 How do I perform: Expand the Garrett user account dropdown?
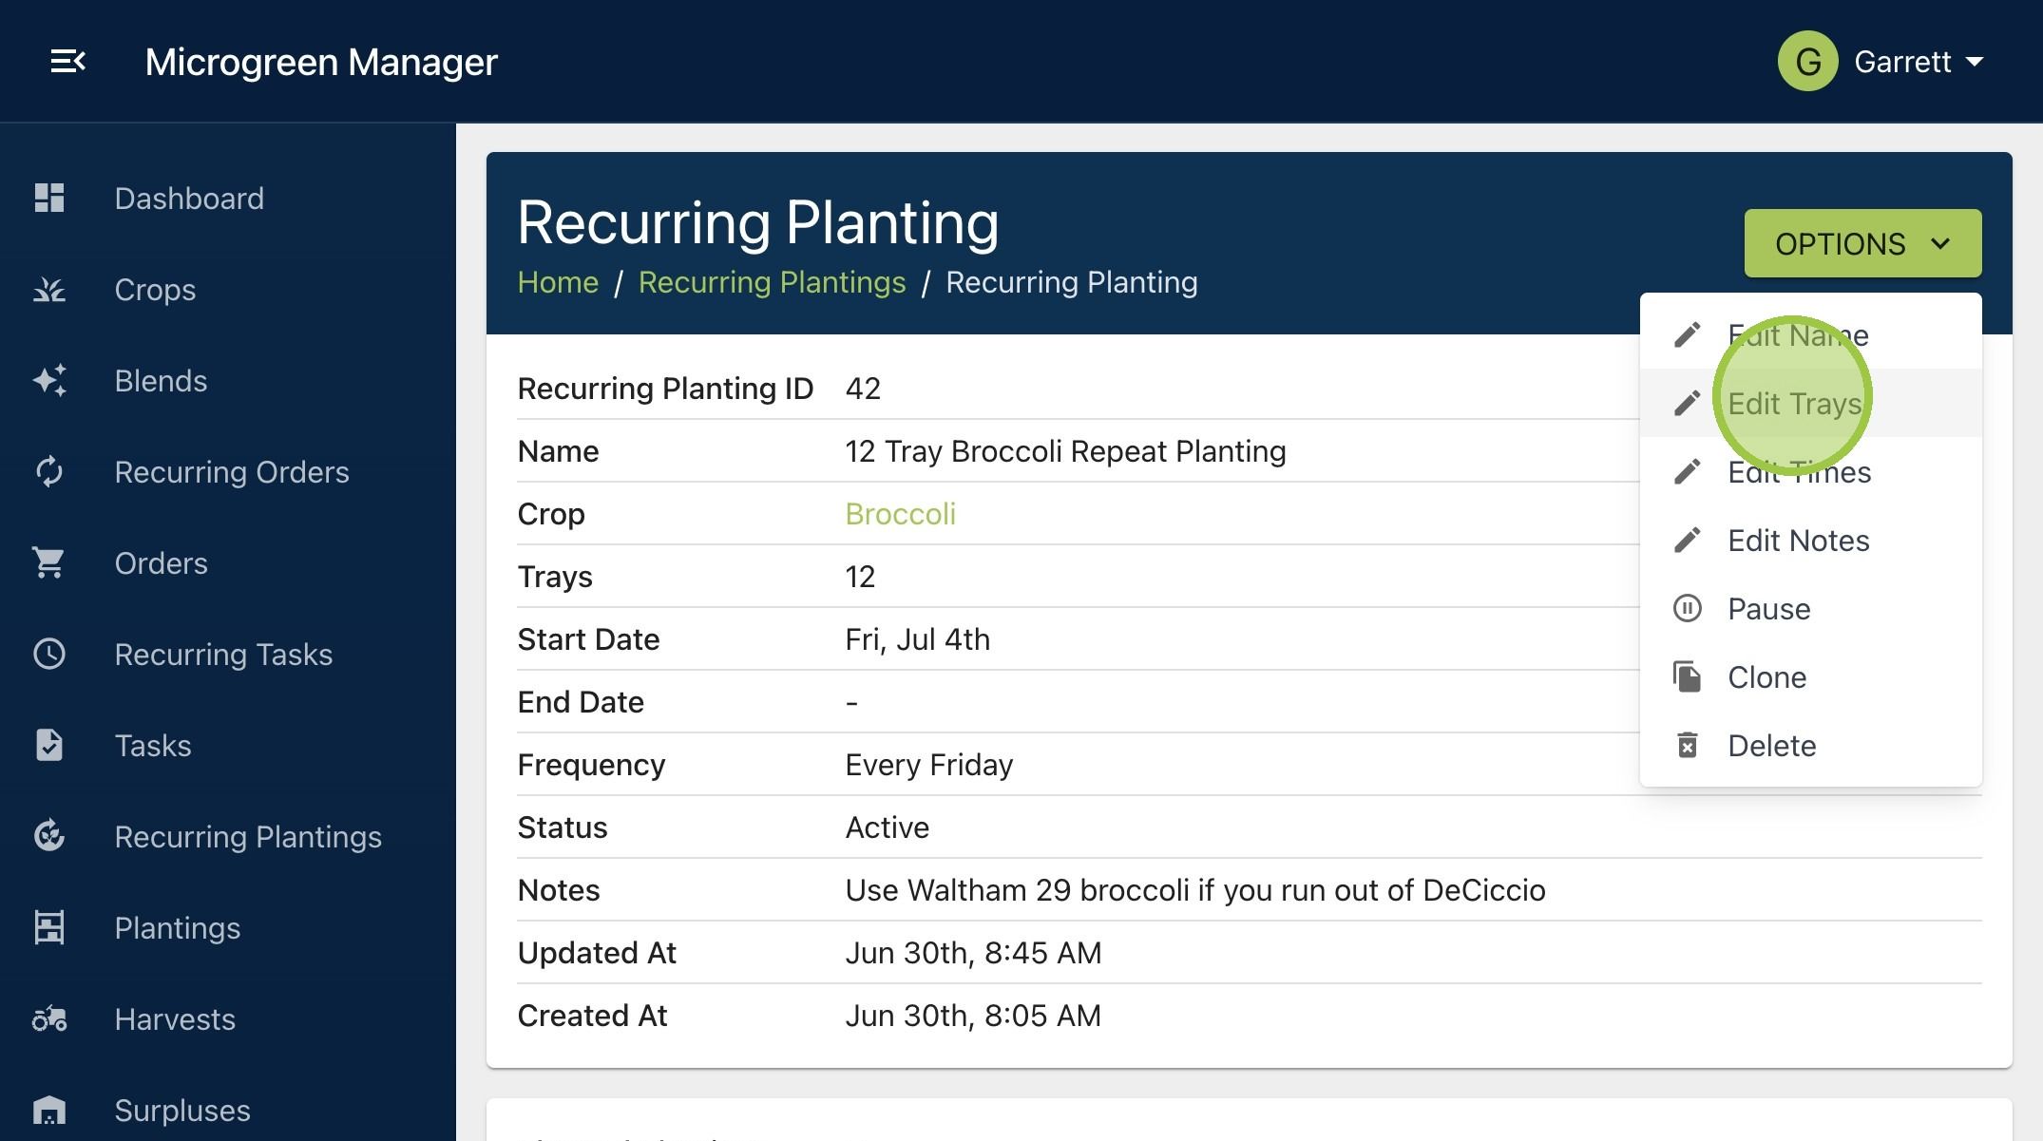1919,62
